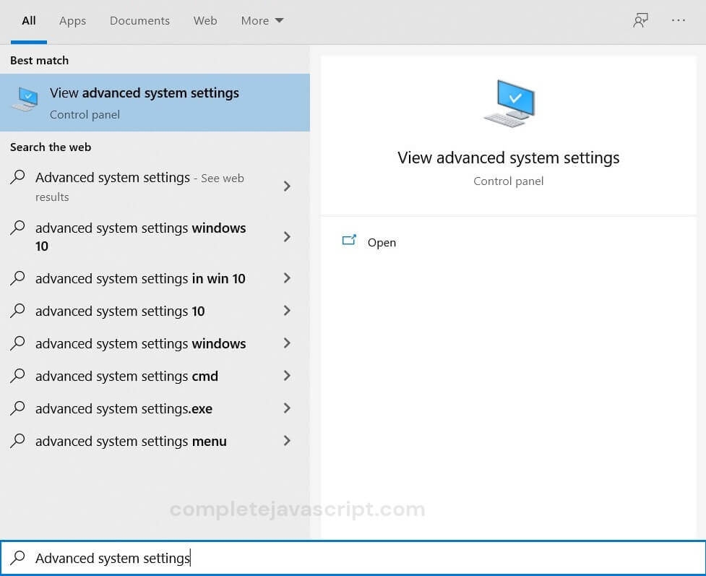Click magnifier icon beside 'advanced system settings cmd'
706x576 pixels.
point(17,375)
